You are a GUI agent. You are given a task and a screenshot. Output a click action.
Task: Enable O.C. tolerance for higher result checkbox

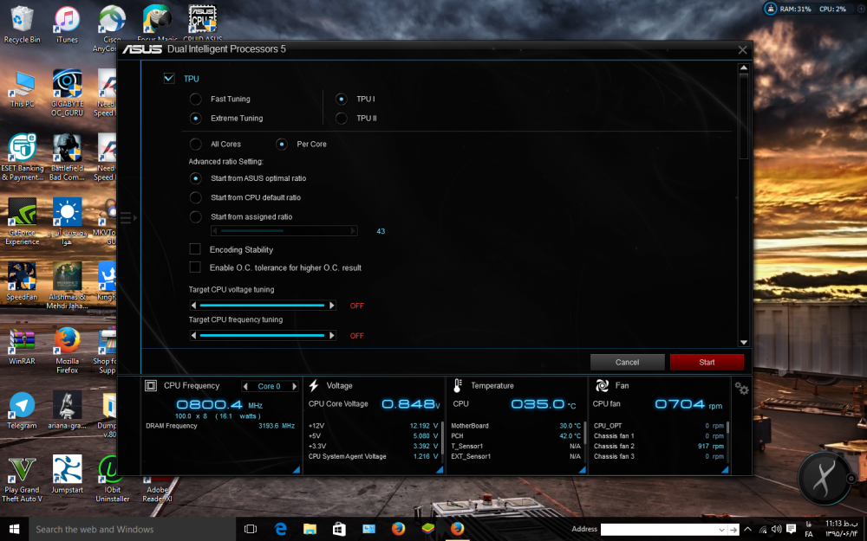[x=195, y=267]
